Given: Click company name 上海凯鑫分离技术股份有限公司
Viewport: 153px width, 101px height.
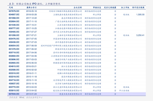Looking at the screenshot, I should (67, 15).
